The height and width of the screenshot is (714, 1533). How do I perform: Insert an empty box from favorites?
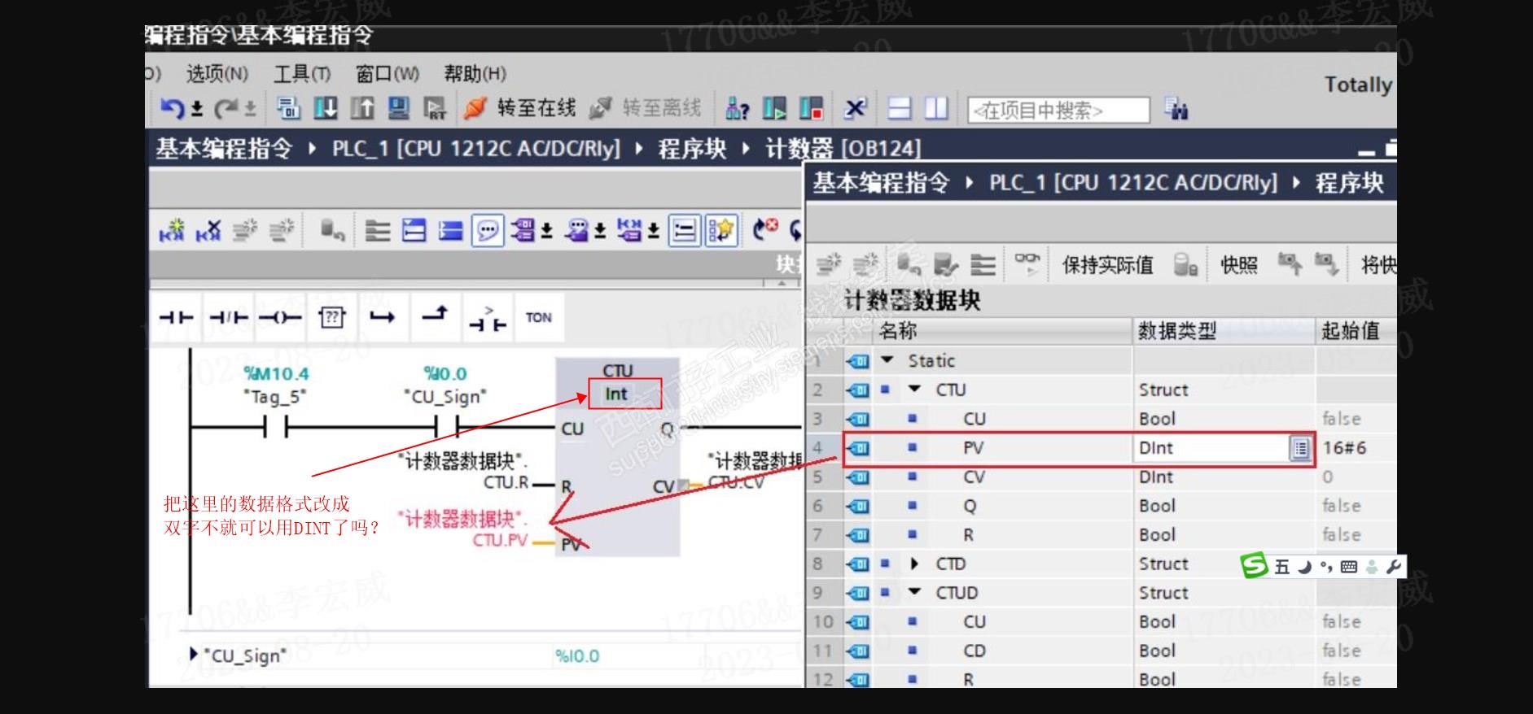pos(331,317)
